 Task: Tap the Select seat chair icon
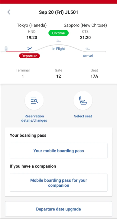83,101
